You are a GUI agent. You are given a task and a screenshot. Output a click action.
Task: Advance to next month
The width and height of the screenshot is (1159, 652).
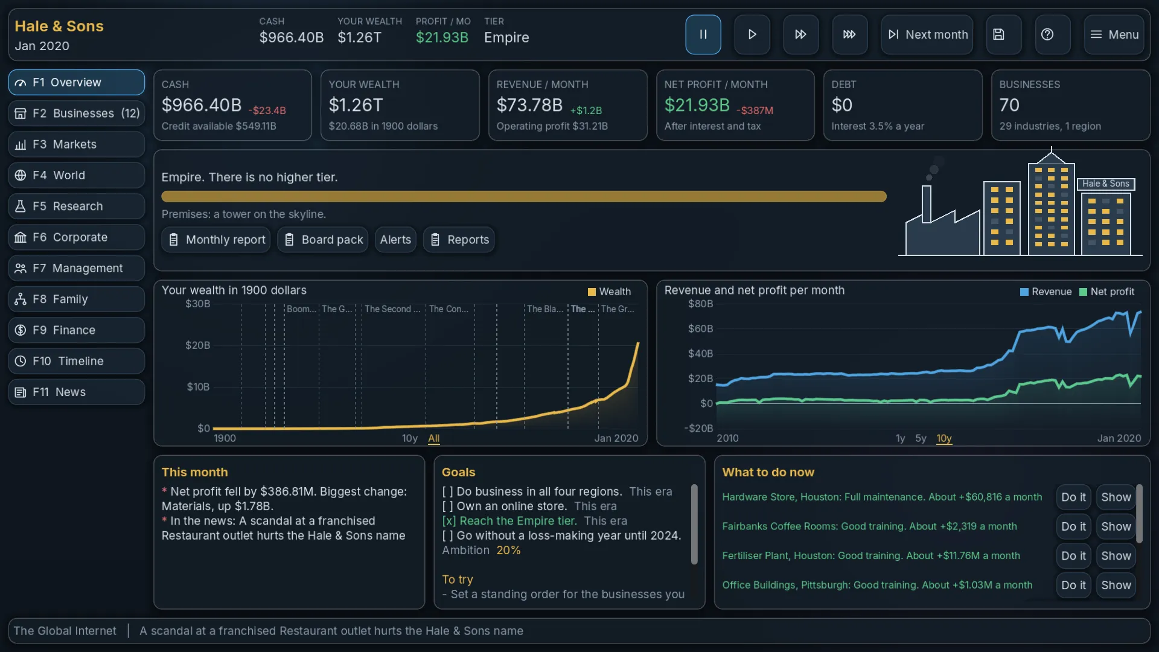[x=927, y=34]
